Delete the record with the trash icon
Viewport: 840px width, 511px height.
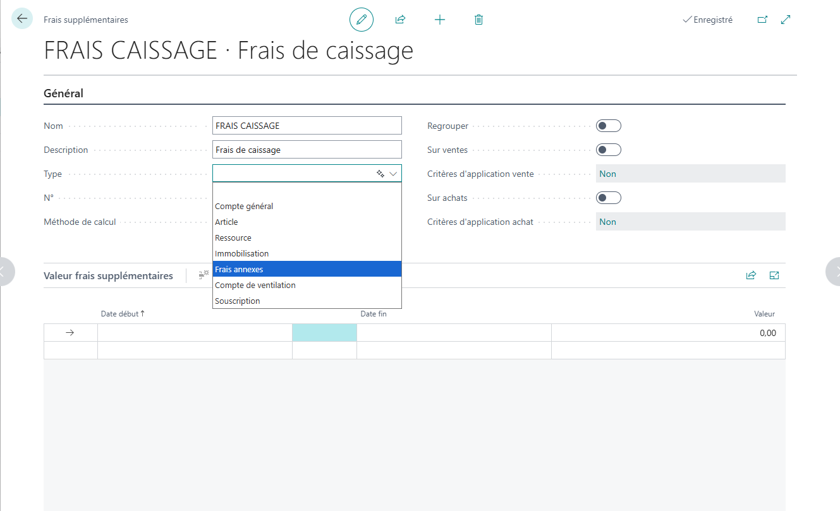pyautogui.click(x=478, y=20)
